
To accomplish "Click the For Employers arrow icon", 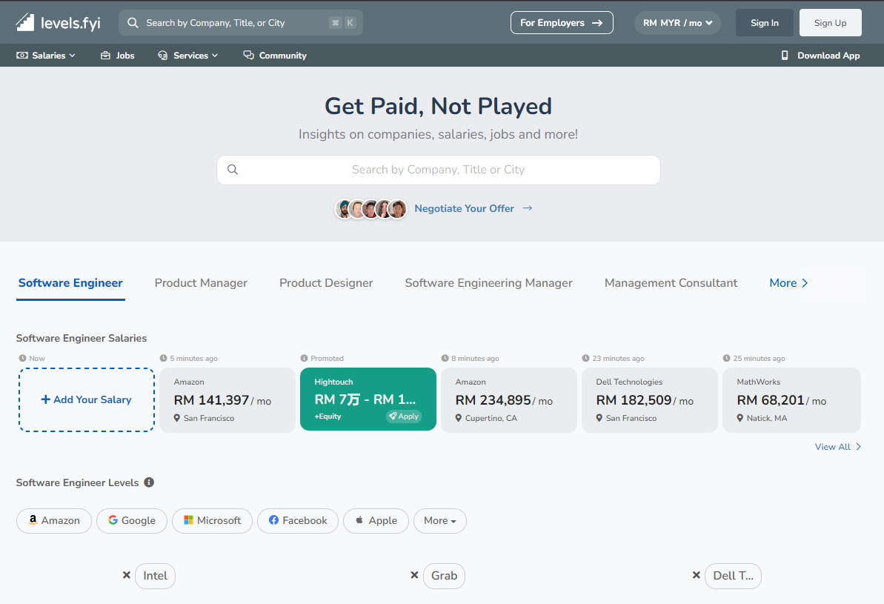I will pyautogui.click(x=597, y=22).
